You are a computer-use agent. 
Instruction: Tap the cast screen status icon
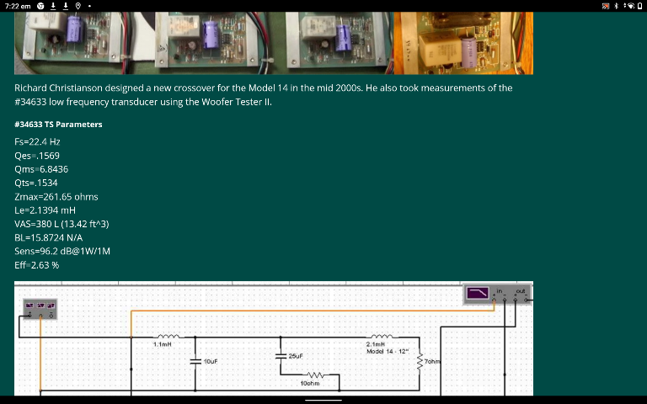coord(605,6)
